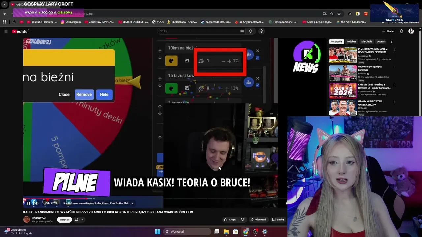
Task: Show more filter chips with the right arrow
Action: tap(391, 42)
